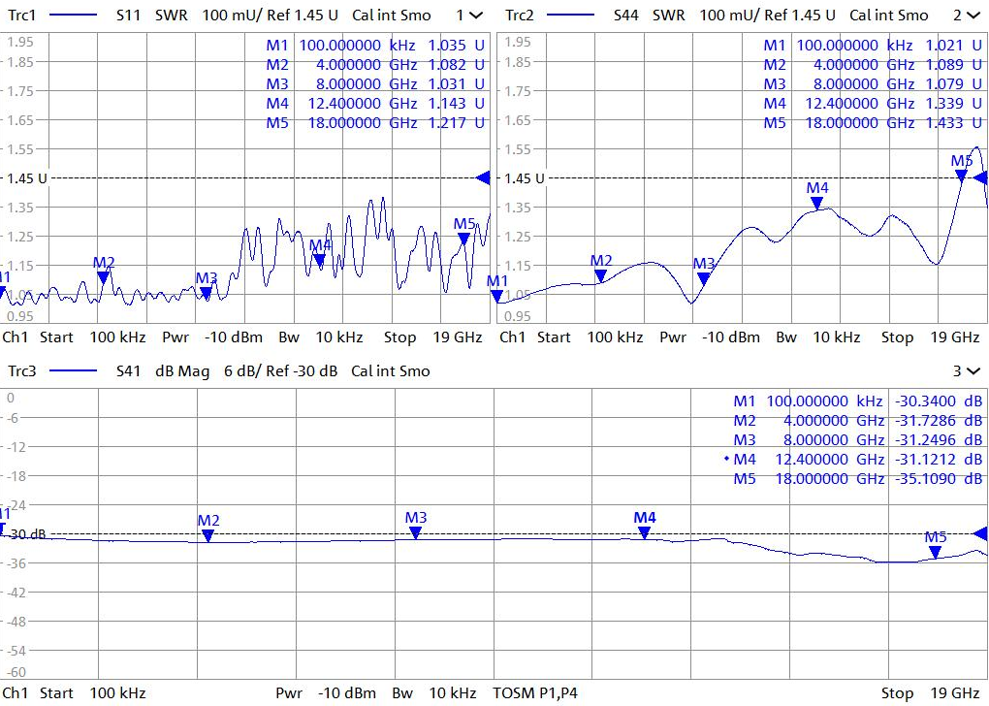Select marker M5 on S41 dB Mag trace
The height and width of the screenshot is (706, 989).
click(935, 552)
